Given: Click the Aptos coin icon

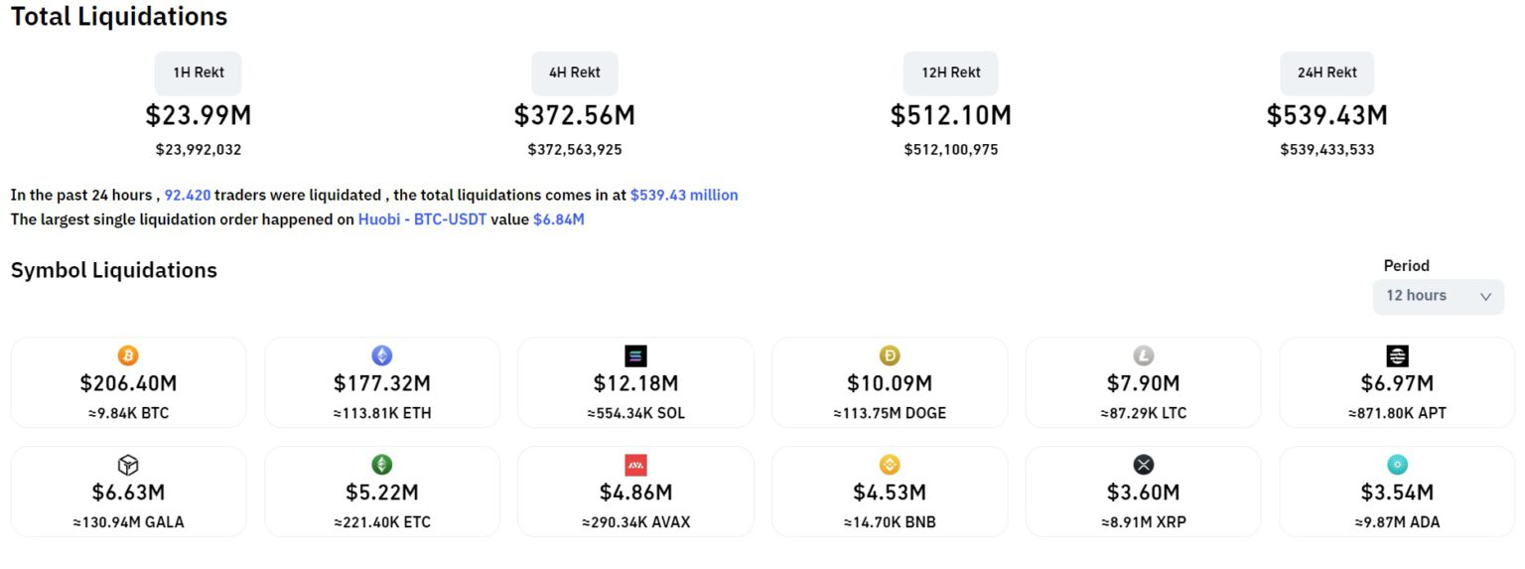Looking at the screenshot, I should pos(1397,356).
